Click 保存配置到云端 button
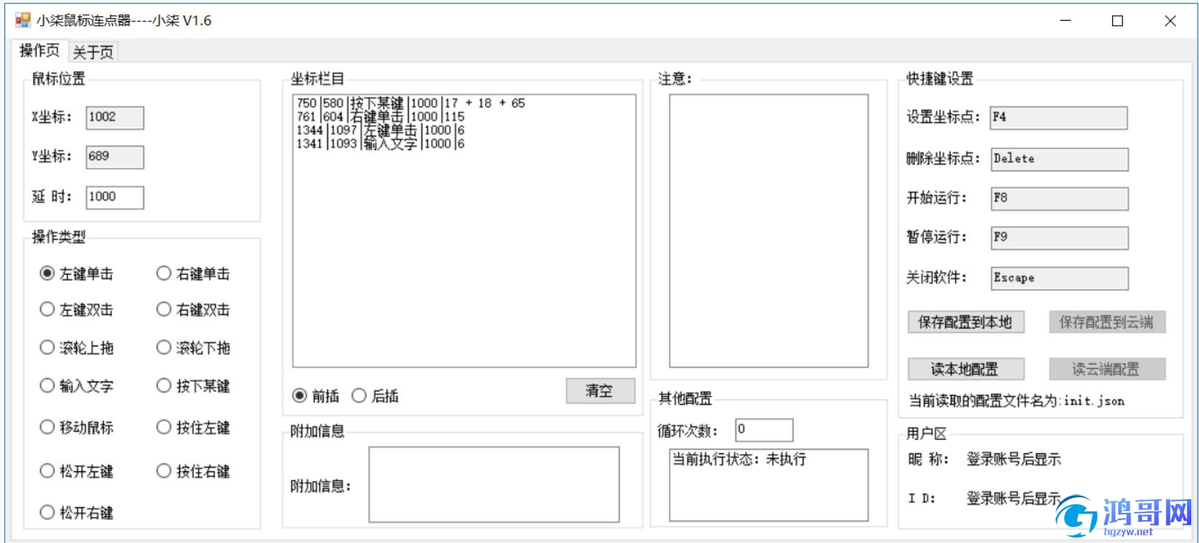Image resolution: width=1199 pixels, height=543 pixels. [x=1106, y=322]
